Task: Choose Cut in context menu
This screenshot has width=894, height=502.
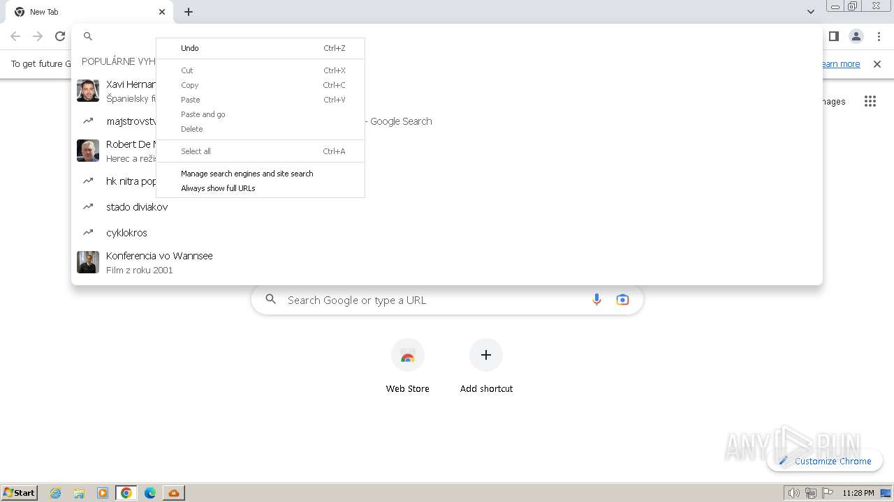Action: pyautogui.click(x=260, y=70)
